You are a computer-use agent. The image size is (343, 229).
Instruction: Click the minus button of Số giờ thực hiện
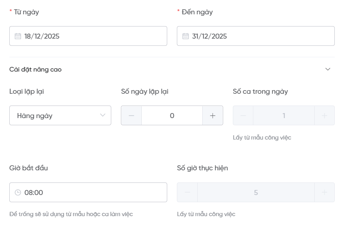[187, 193]
